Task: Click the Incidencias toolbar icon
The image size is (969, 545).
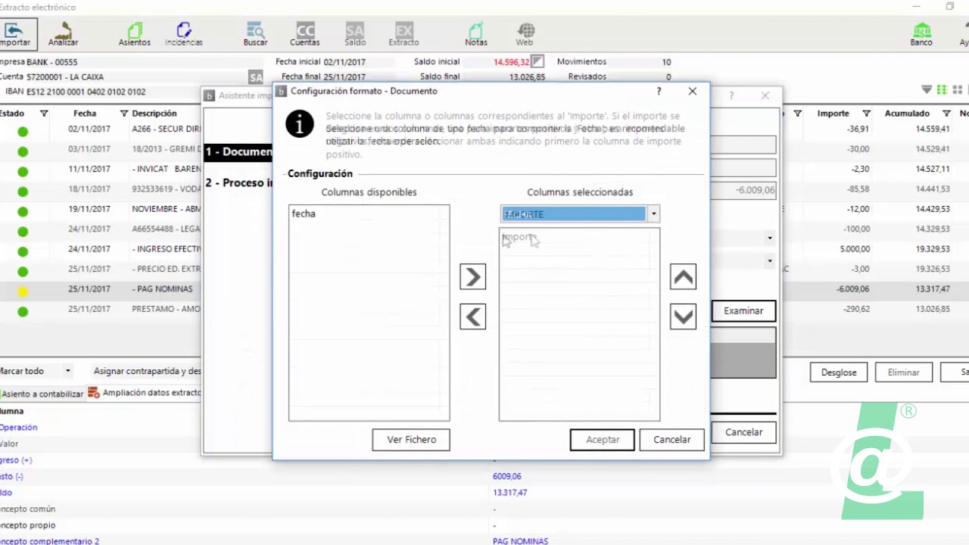Action: [184, 34]
